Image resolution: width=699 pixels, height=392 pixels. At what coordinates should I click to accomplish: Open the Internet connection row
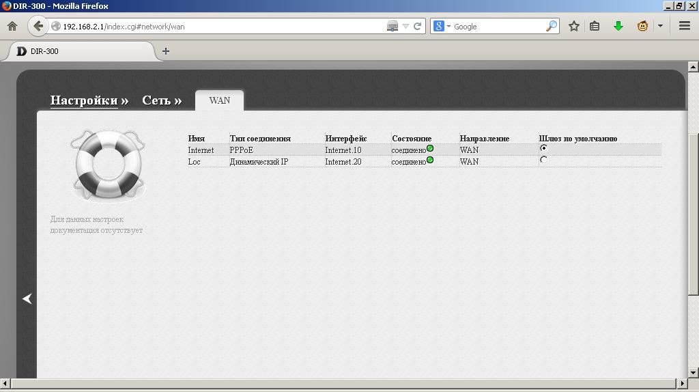(x=424, y=150)
